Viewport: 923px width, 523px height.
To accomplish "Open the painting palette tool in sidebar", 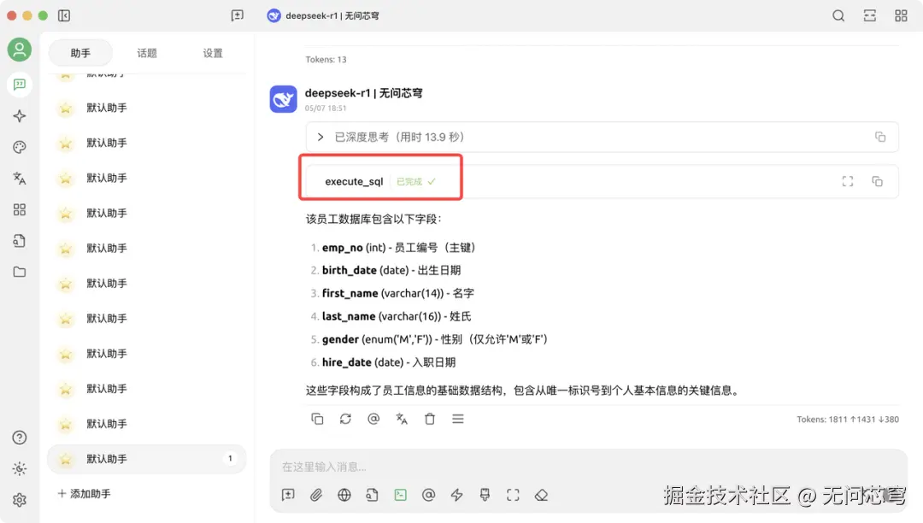I will tap(20, 147).
